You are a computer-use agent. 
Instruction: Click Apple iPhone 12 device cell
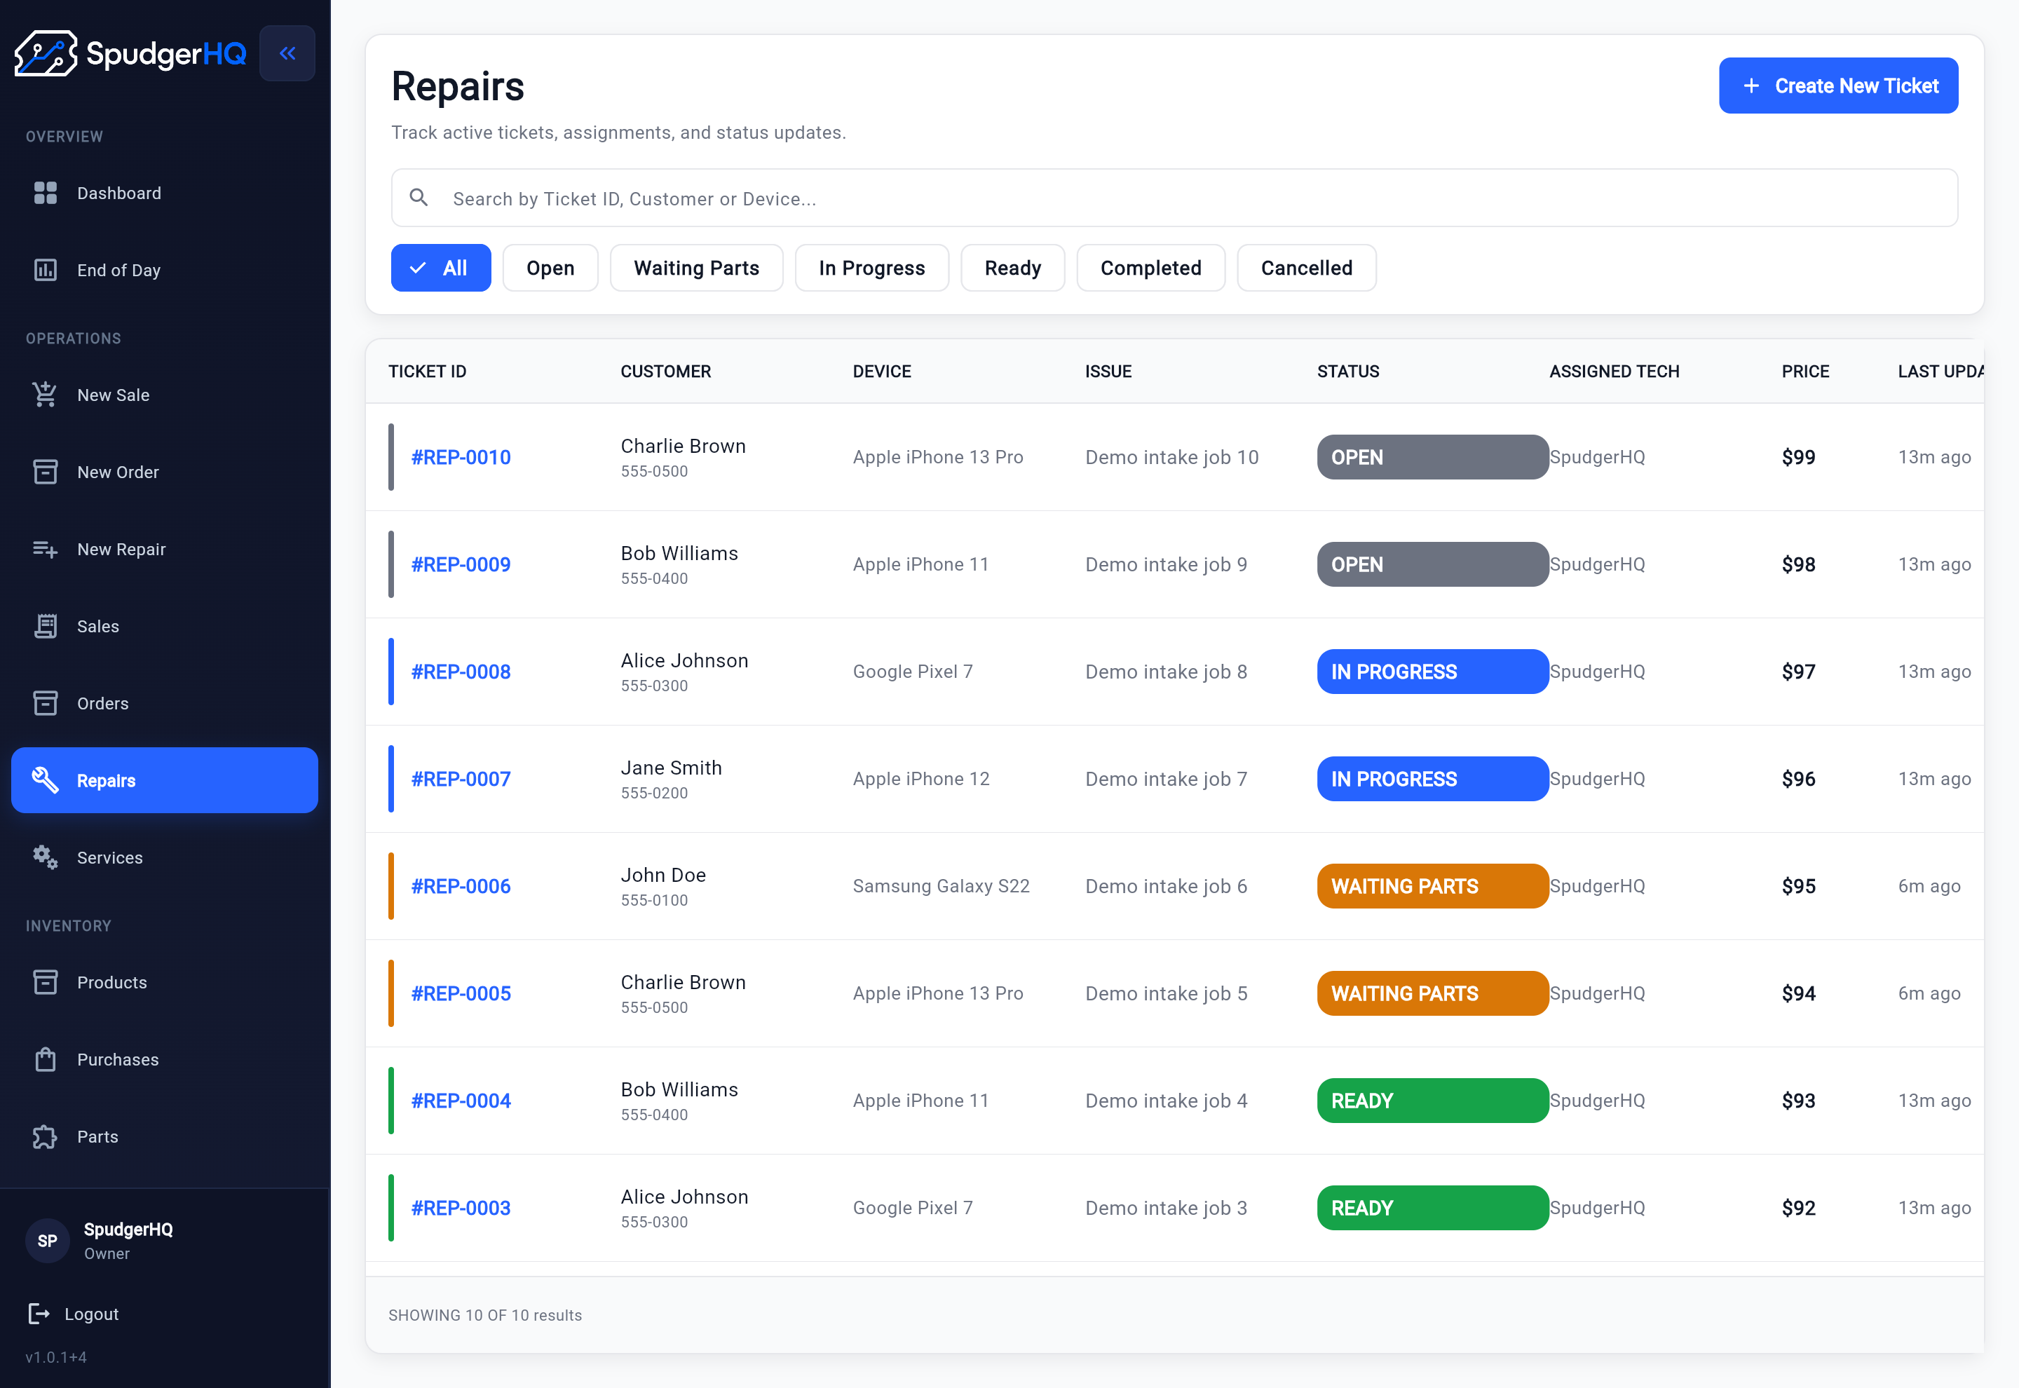coord(920,780)
